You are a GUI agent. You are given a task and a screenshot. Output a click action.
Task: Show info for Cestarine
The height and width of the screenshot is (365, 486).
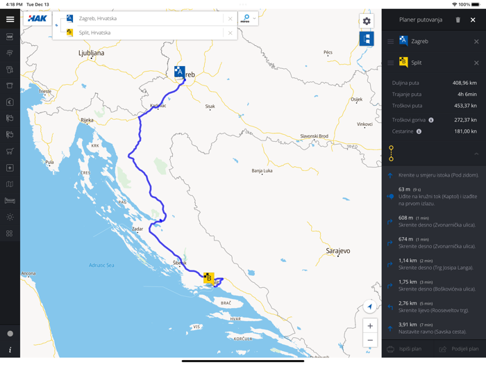[419, 131]
